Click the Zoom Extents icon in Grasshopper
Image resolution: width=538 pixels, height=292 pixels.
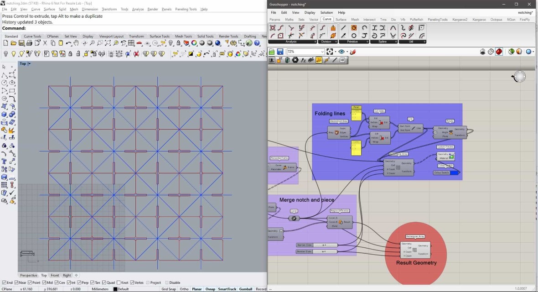point(330,52)
